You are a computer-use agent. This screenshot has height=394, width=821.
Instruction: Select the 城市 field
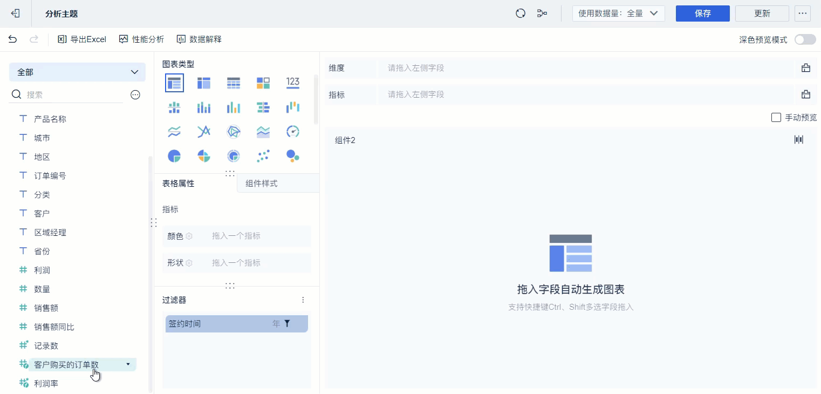point(42,138)
